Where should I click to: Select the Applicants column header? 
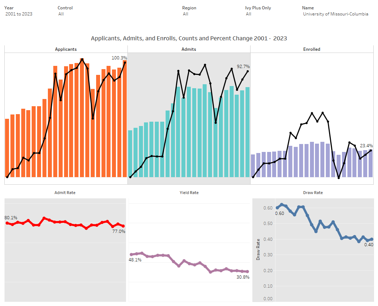pos(66,49)
